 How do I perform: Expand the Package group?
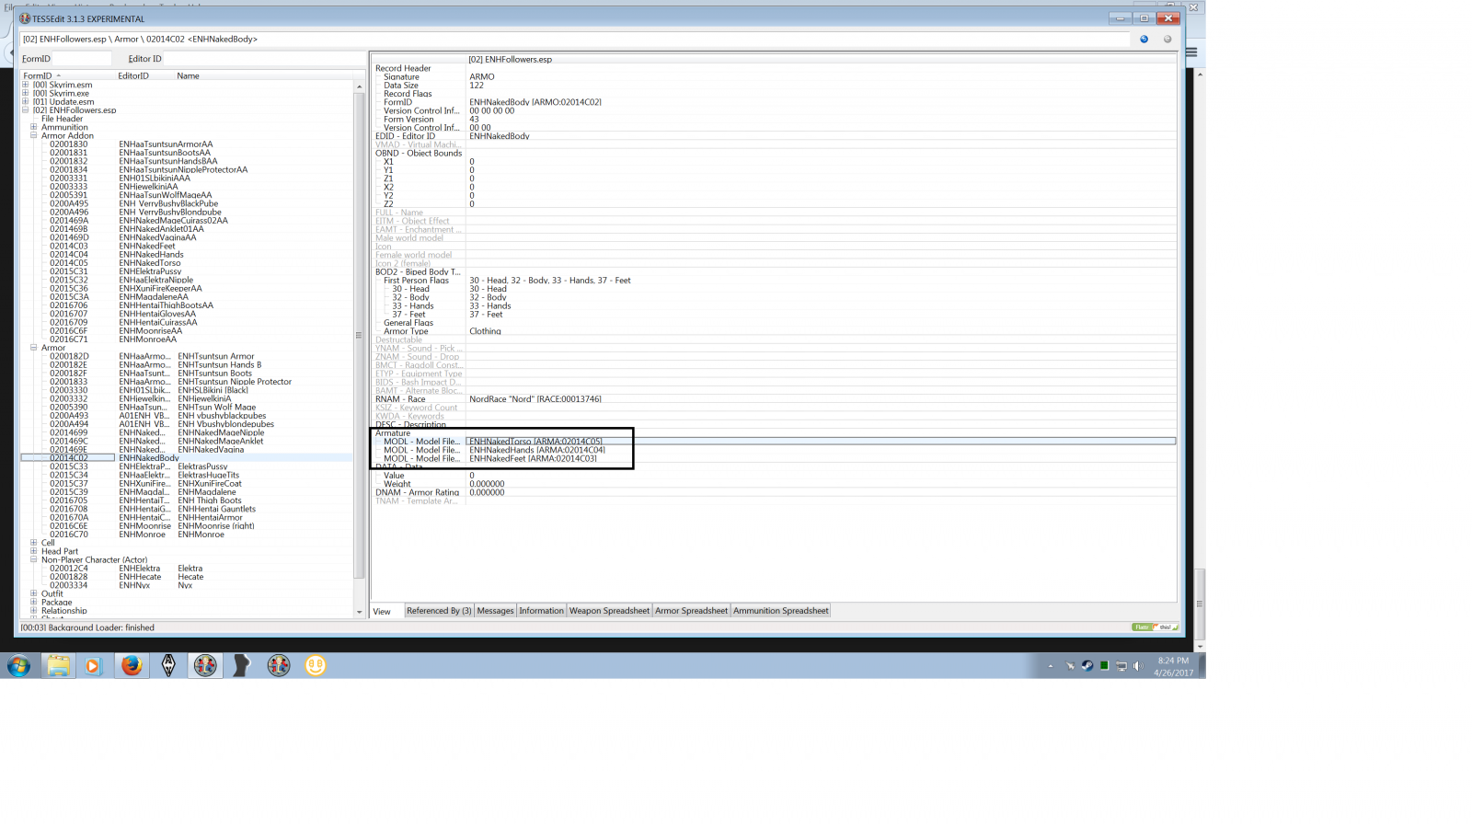[34, 602]
